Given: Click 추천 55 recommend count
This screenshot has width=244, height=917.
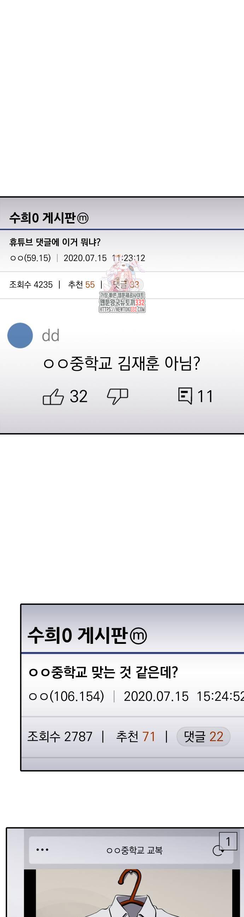Looking at the screenshot, I should point(81,285).
